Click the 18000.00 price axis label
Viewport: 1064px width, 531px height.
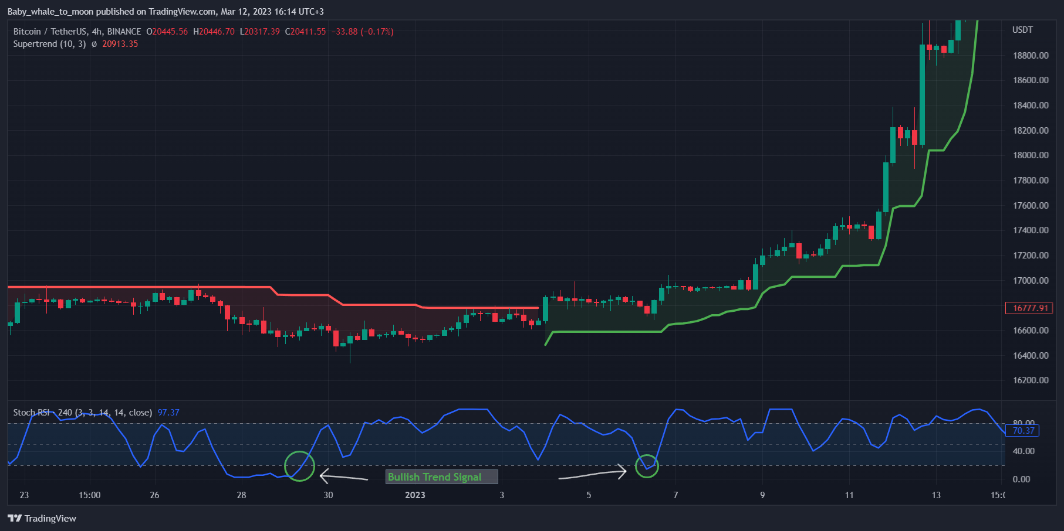click(x=1031, y=155)
